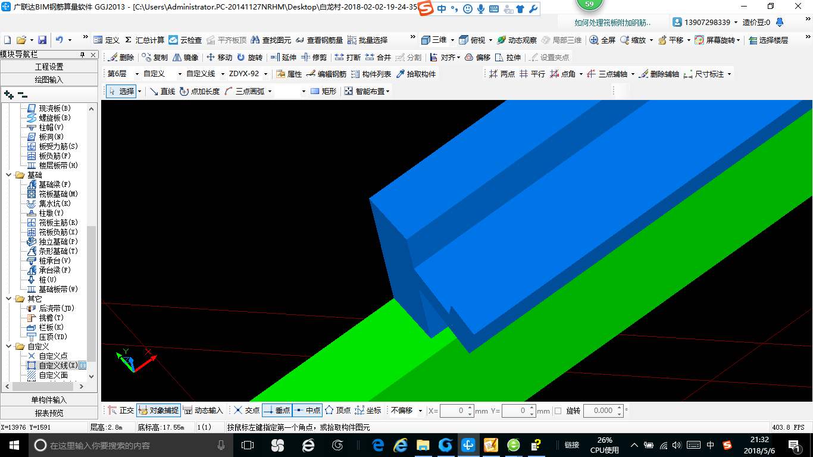Image resolution: width=813 pixels, height=457 pixels.
Task: Select 平行 parallel auxiliary axis
Action: coord(532,74)
